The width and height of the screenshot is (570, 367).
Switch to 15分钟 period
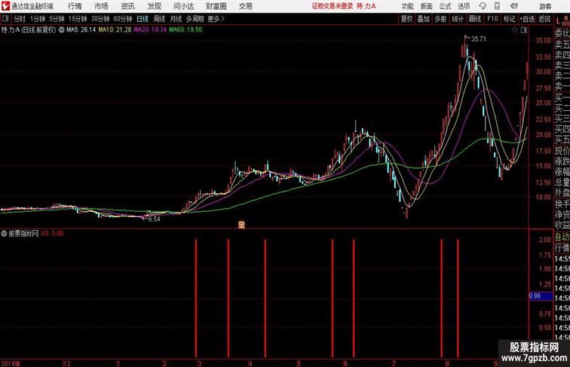pyautogui.click(x=78, y=19)
